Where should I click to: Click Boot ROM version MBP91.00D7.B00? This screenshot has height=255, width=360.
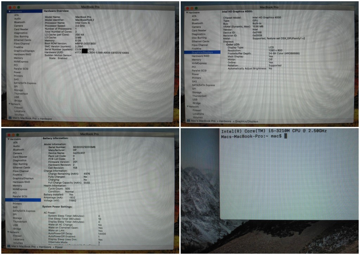(85, 43)
